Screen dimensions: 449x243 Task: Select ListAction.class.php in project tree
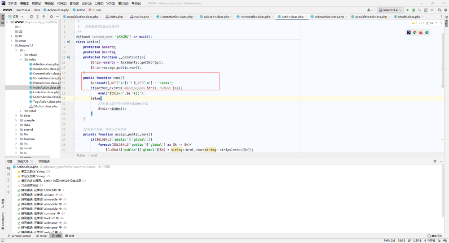point(46,92)
